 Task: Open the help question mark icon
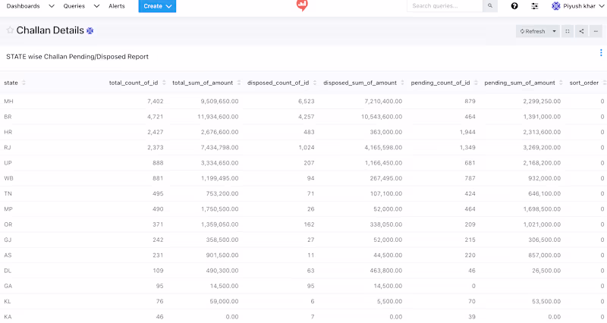pyautogui.click(x=514, y=6)
